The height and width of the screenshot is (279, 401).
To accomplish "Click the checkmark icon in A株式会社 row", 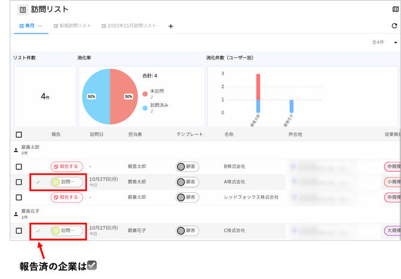I will [x=38, y=182].
